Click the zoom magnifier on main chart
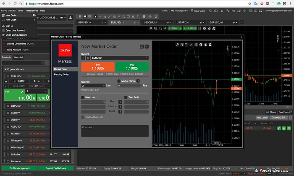Screen dimensions: 294x176 click(151, 29)
